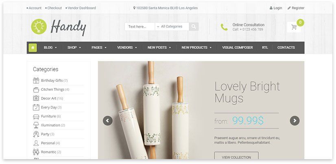The image size is (336, 164).
Task: Click the green home icon in navbar
Action: click(x=33, y=48)
